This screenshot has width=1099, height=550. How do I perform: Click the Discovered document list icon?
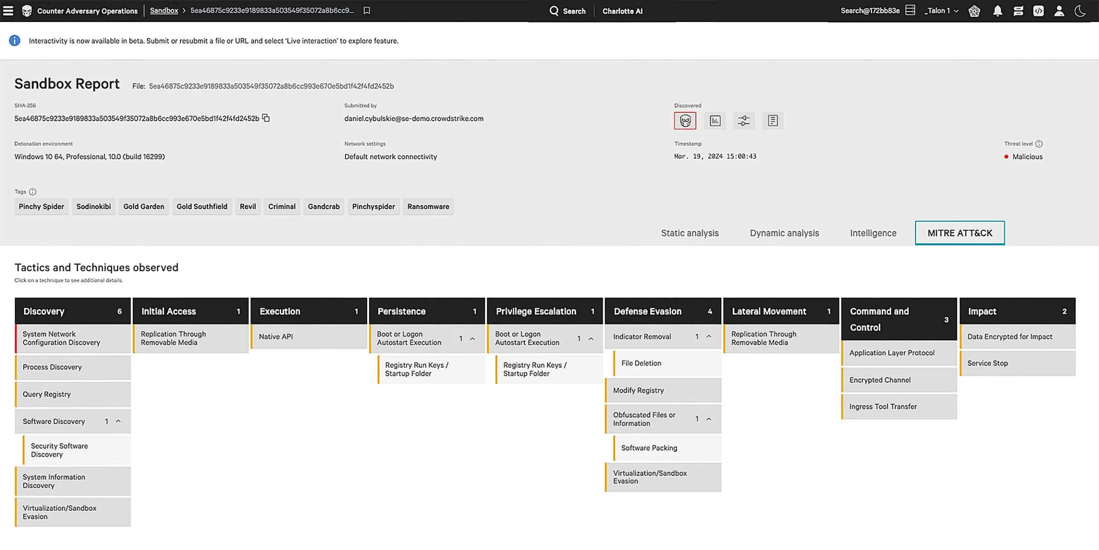[772, 121]
